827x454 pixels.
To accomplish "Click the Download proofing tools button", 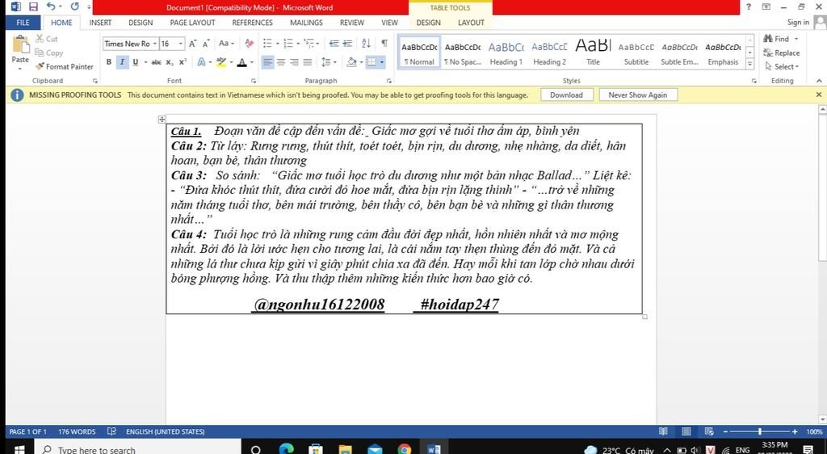I will (x=566, y=95).
